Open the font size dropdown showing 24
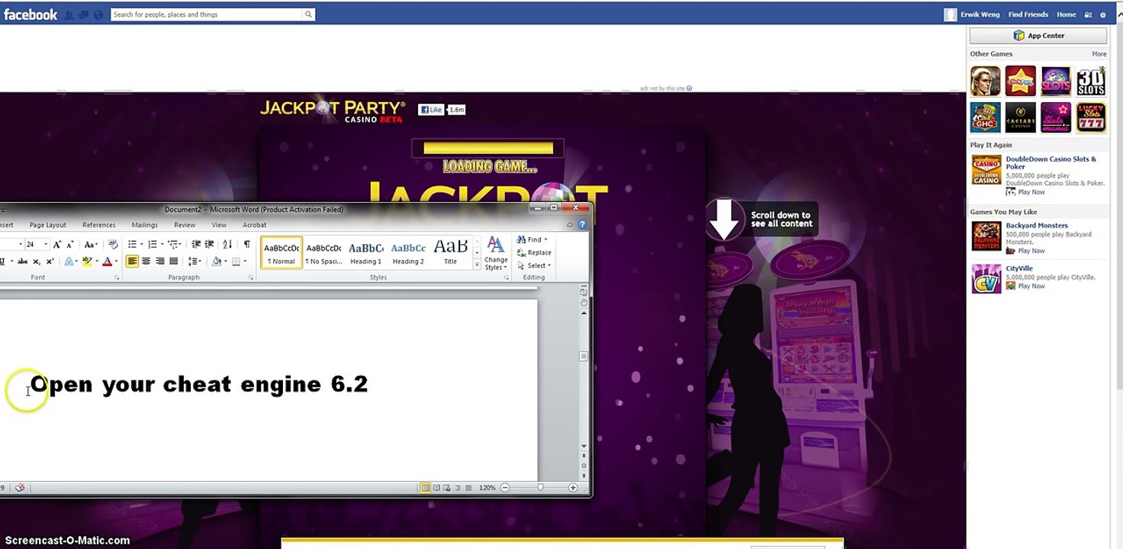The width and height of the screenshot is (1123, 549). pos(46,245)
